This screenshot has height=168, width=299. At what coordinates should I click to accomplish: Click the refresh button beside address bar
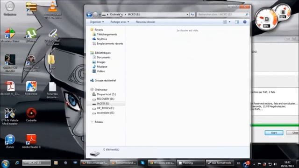192,14
